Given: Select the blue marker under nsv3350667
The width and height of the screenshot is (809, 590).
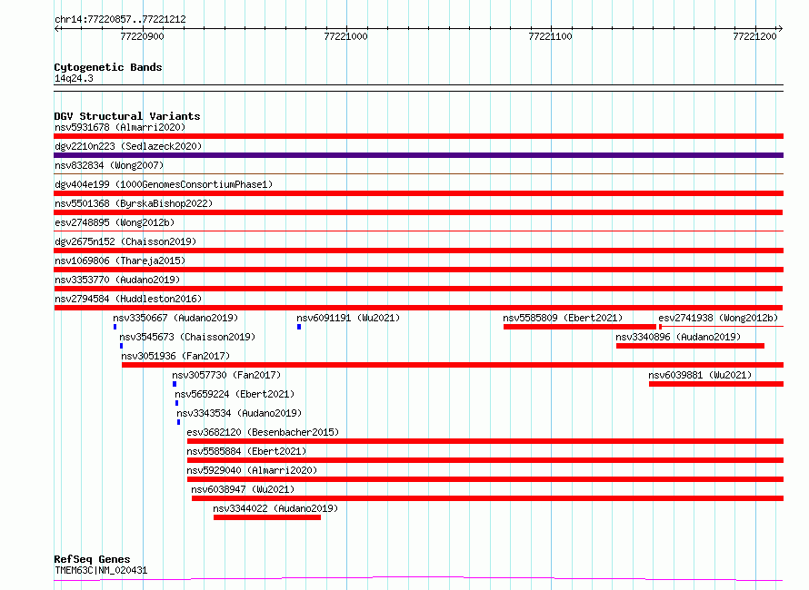Looking at the screenshot, I should click(115, 327).
